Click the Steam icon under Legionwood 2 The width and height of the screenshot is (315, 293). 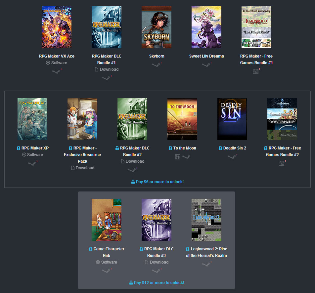[x=206, y=264]
